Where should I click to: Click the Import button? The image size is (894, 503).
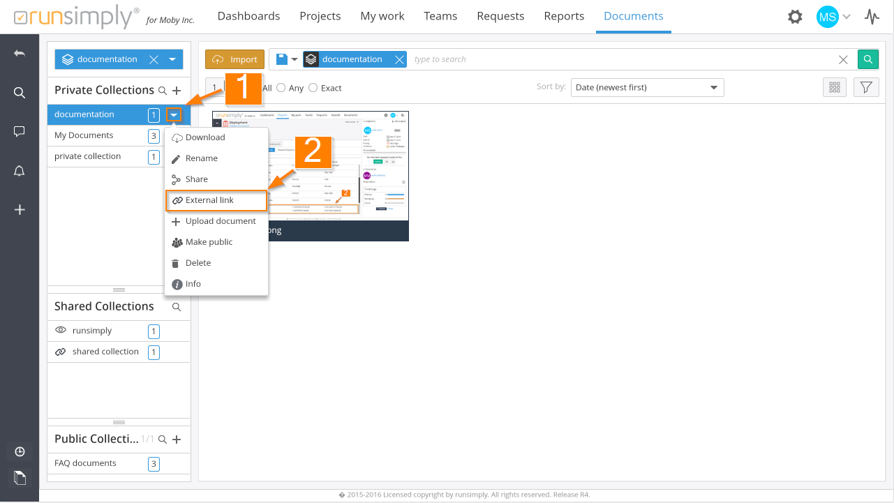(x=235, y=59)
